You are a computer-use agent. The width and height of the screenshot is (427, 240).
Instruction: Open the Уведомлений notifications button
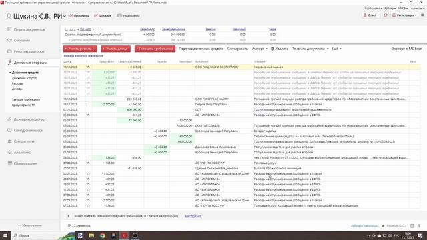tap(129, 16)
